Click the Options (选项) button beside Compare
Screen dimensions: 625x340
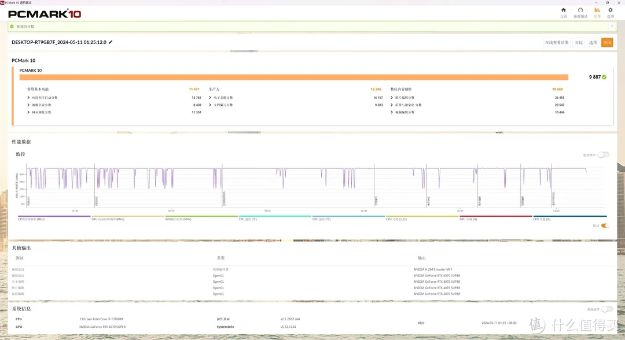click(593, 43)
